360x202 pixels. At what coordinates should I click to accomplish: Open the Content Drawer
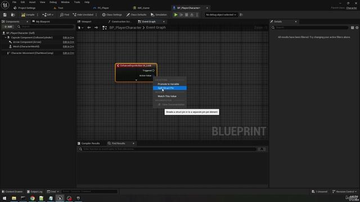(x=12, y=191)
